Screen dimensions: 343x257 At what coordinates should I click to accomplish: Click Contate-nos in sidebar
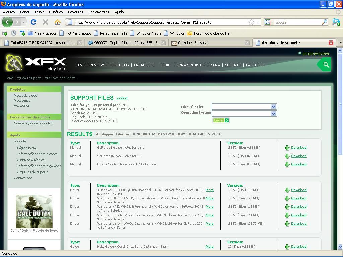[x=23, y=178]
